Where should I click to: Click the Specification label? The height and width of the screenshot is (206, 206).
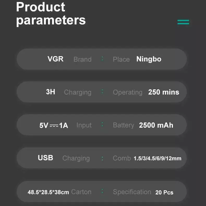[132, 192]
